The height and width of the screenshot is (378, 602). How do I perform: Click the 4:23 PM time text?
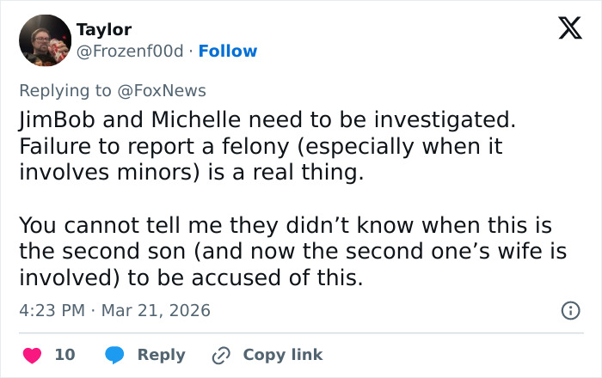[51, 310]
